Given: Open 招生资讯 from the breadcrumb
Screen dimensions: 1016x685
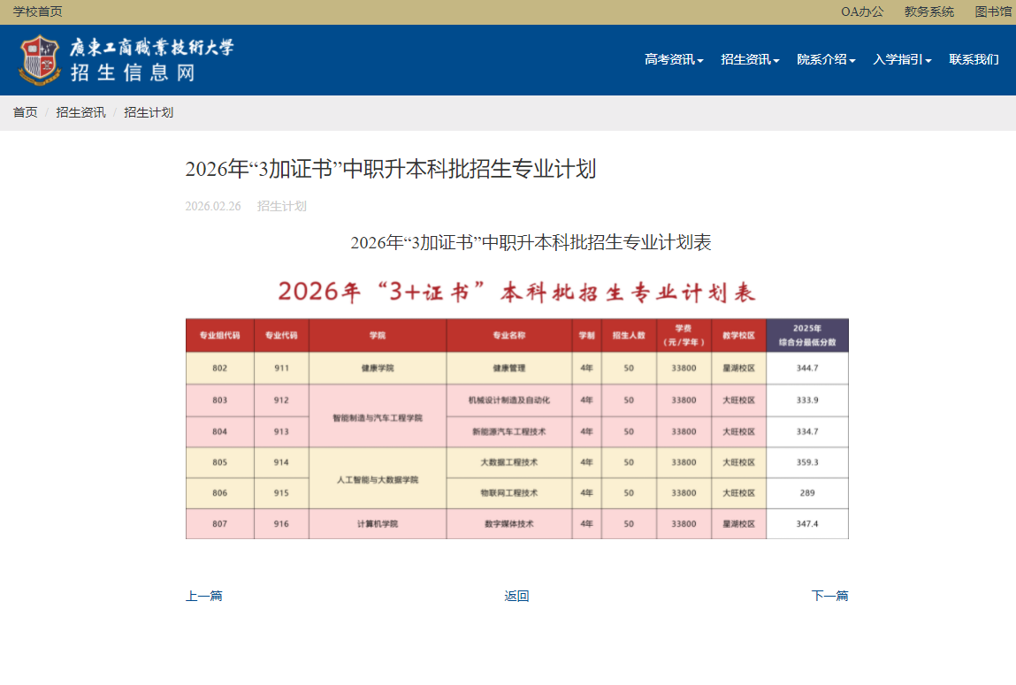Looking at the screenshot, I should tap(80, 112).
